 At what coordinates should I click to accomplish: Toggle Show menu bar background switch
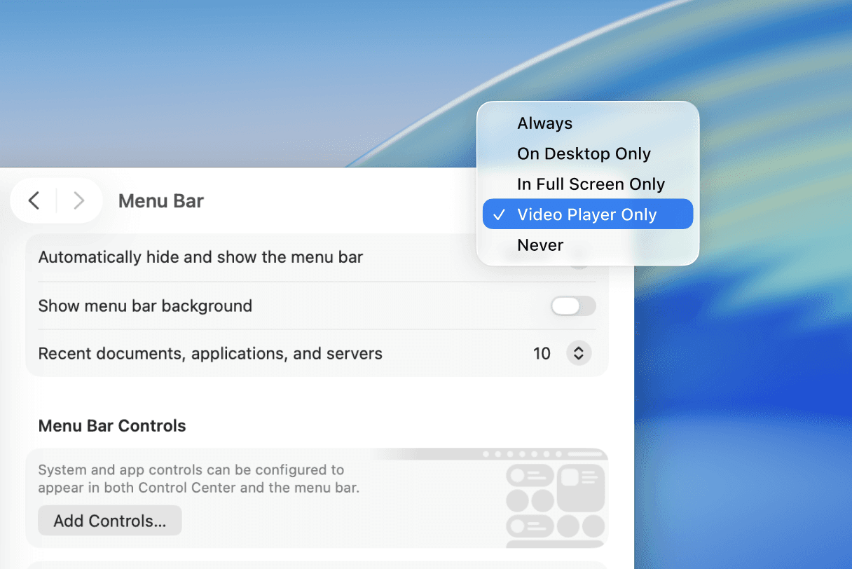tap(573, 306)
